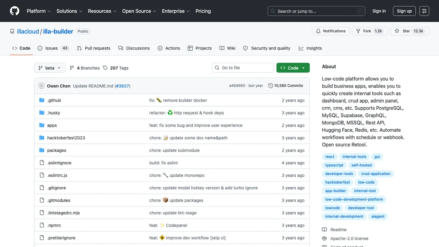
Task: Open the green Code dropdown button
Action: point(293,68)
